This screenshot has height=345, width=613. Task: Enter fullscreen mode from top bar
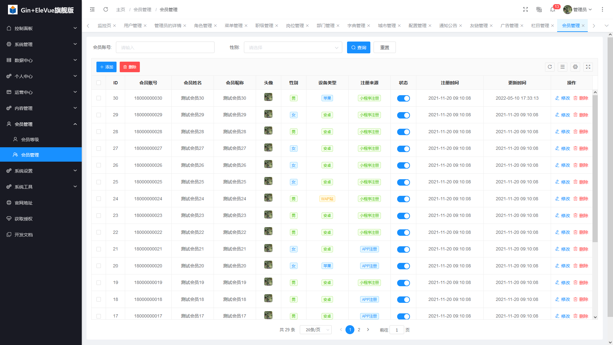(526, 10)
